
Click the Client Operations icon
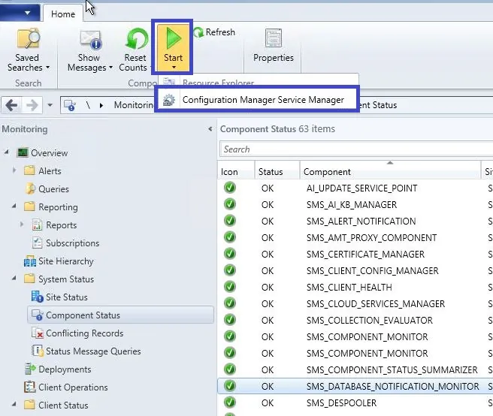point(30,387)
